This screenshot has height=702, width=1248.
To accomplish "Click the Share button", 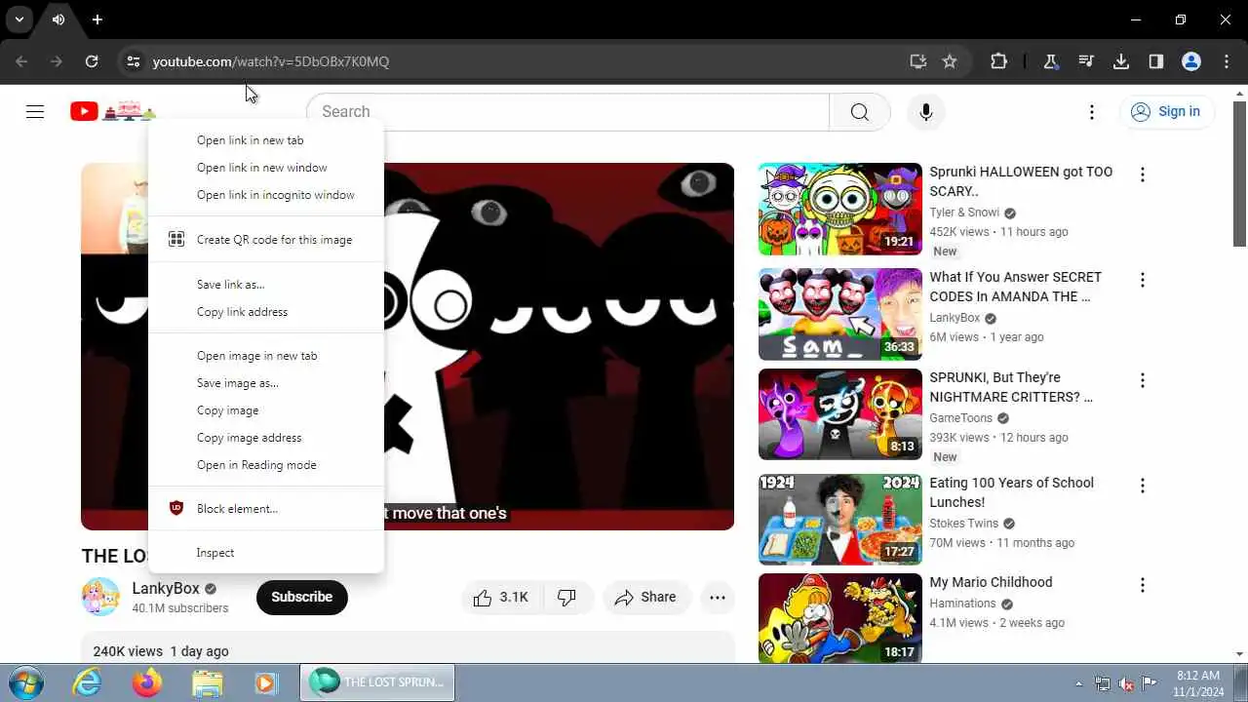I will point(646,598).
